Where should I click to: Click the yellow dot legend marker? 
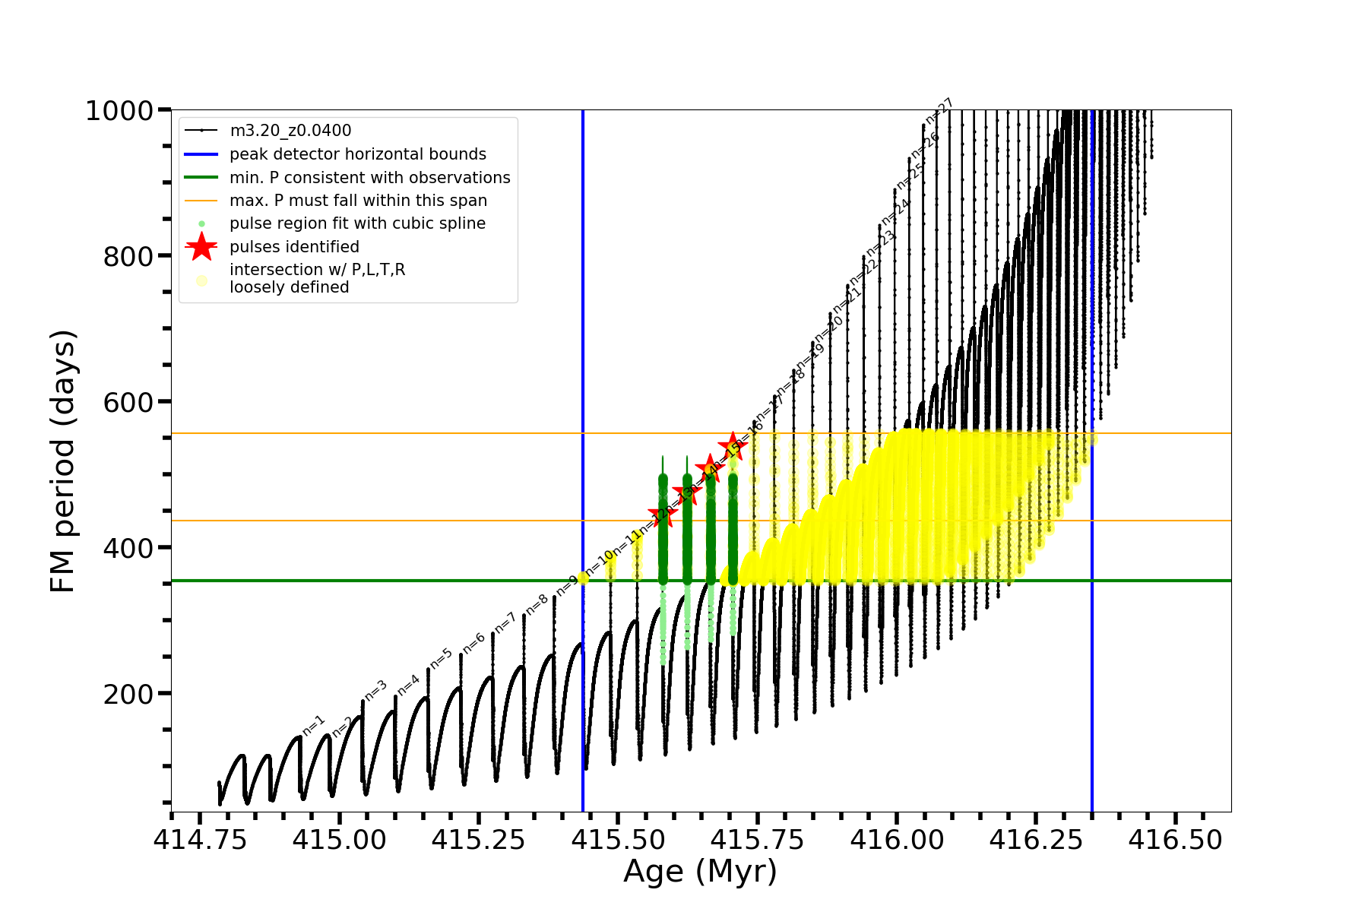(201, 280)
